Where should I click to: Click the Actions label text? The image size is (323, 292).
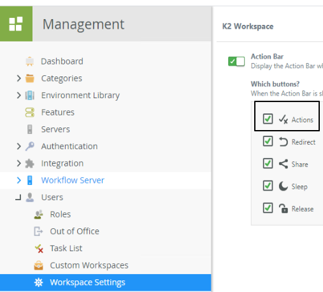303,120
